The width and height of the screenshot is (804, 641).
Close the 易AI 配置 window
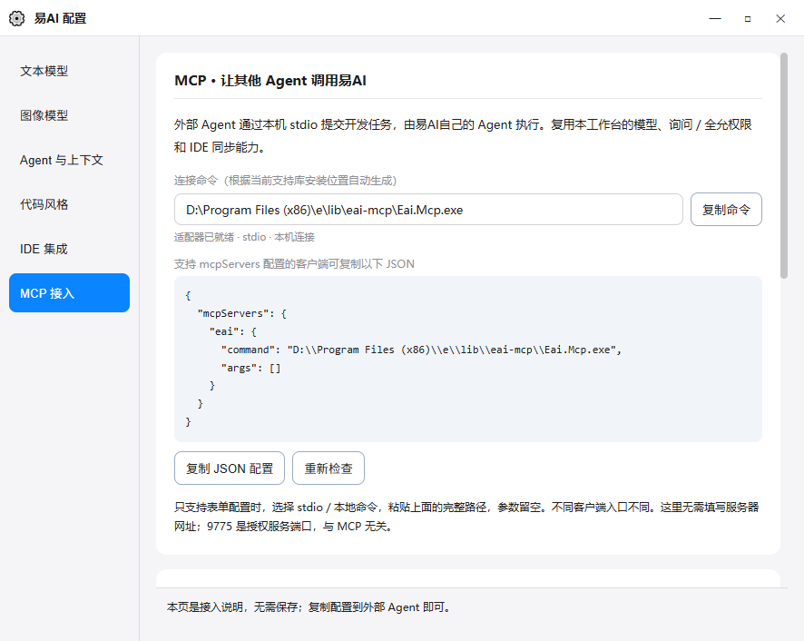[780, 18]
